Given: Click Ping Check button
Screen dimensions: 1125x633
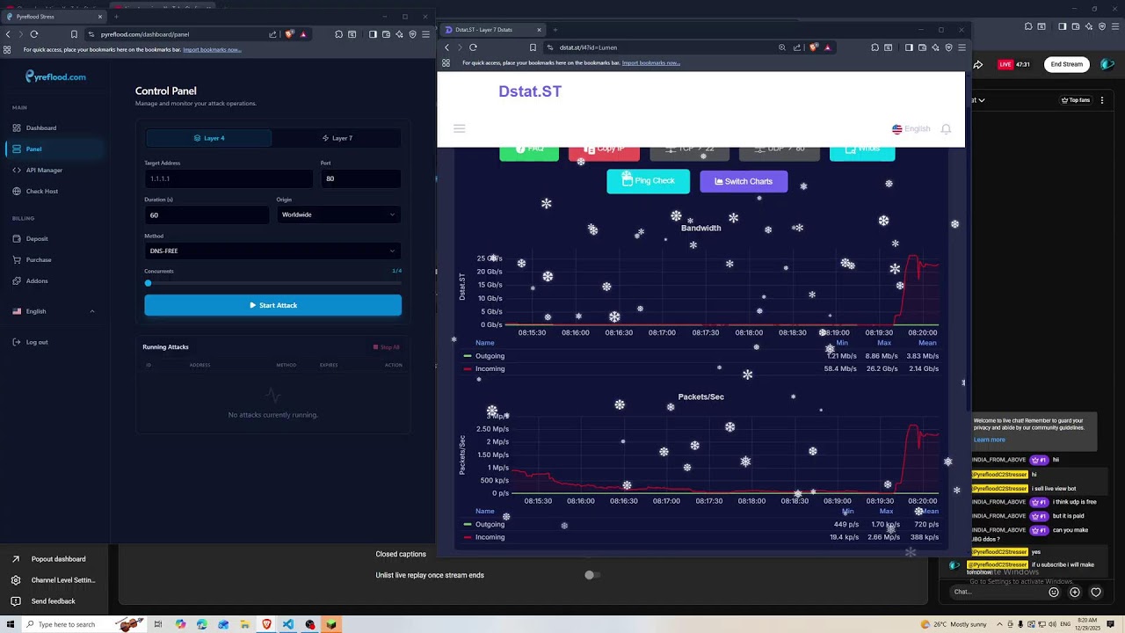Looking at the screenshot, I should (648, 181).
